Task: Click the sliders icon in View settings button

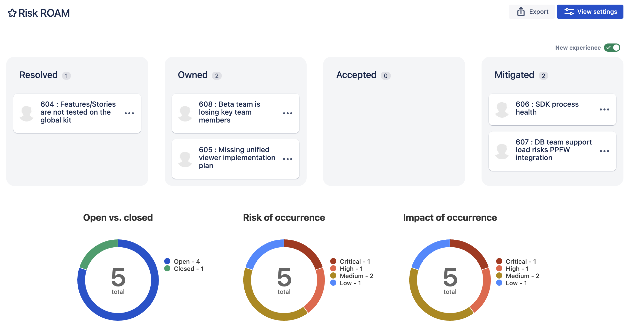Action: [569, 12]
